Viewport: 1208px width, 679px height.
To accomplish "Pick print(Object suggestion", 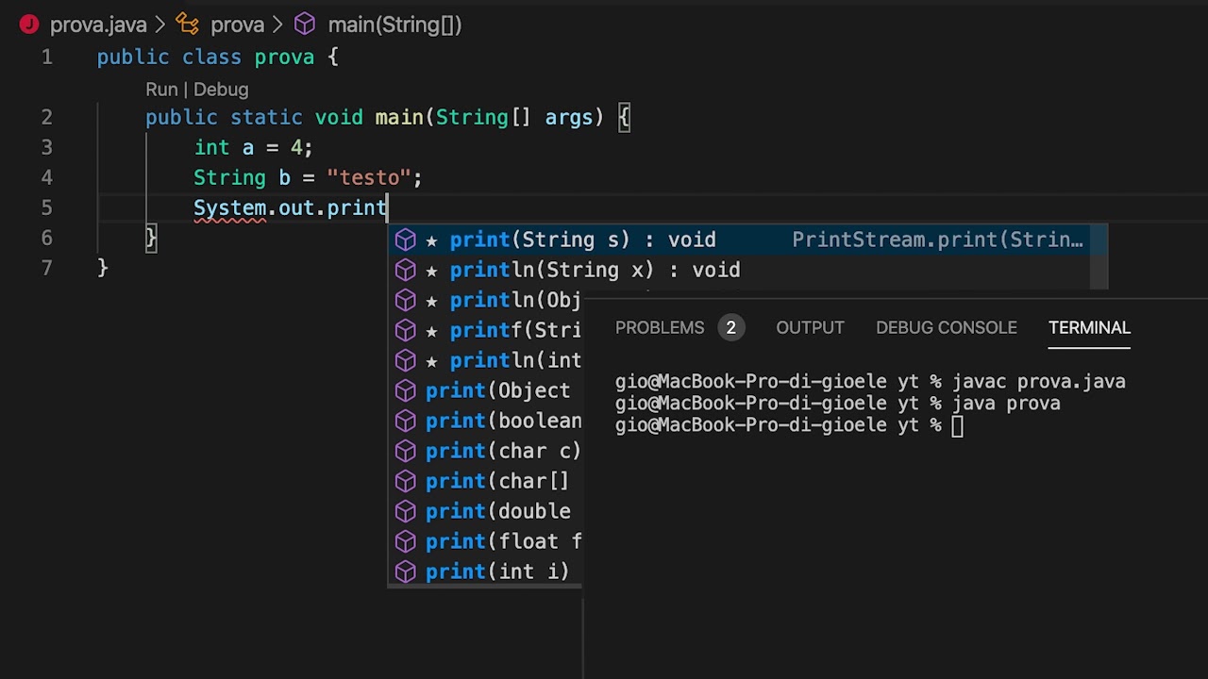I will click(x=485, y=390).
